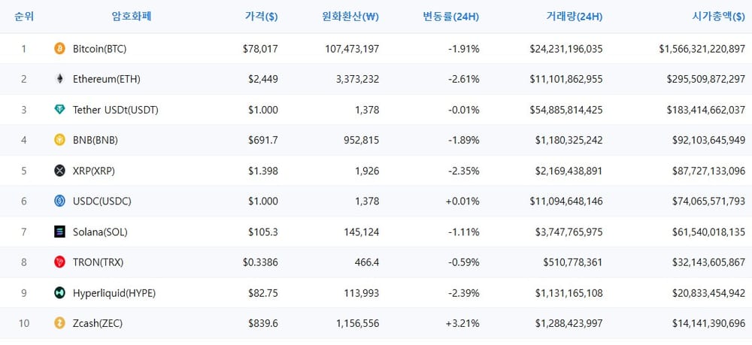Click the Zcash coin icon
This screenshot has width=752, height=345.
pyautogui.click(x=59, y=323)
